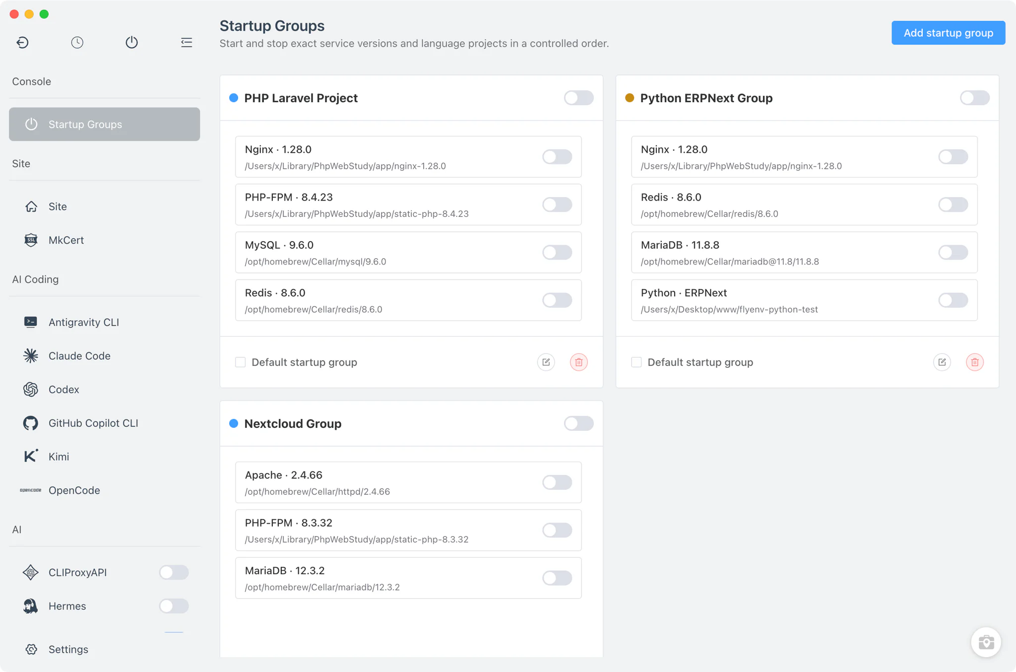
Task: Click path /Users/x/Desktop/www/flyenv-python-test
Action: (729, 309)
